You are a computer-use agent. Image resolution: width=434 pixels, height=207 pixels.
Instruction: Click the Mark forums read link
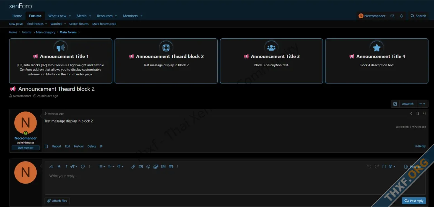tap(104, 24)
